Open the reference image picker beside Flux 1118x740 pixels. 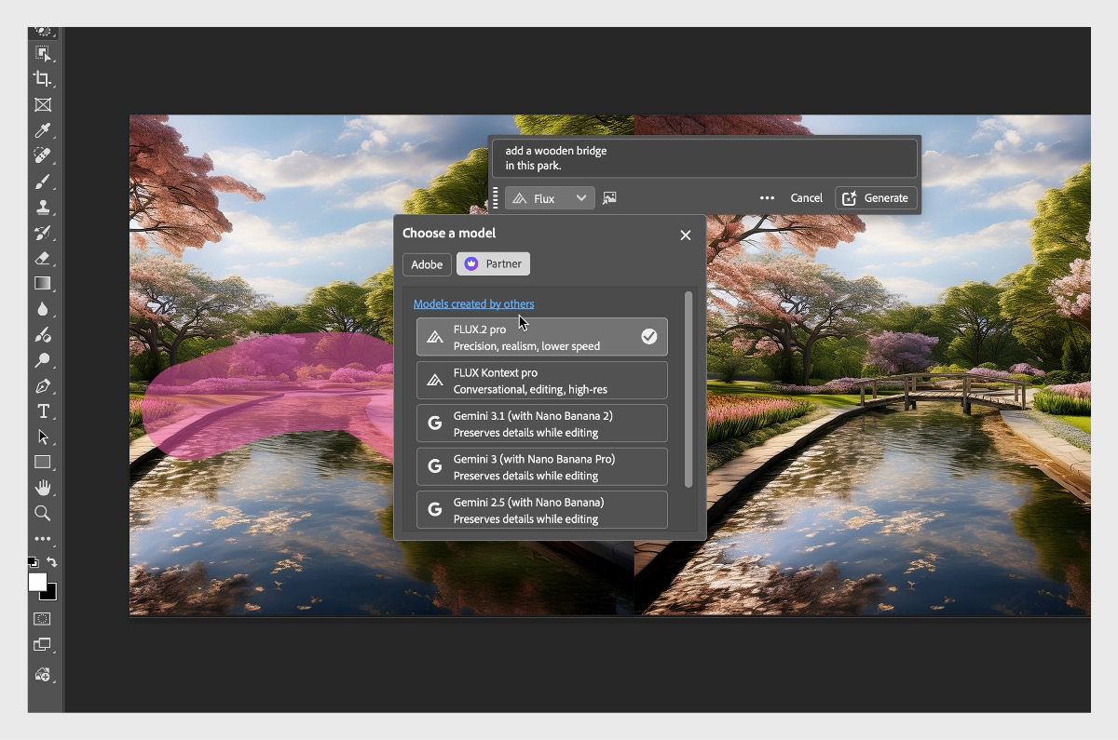(x=610, y=197)
